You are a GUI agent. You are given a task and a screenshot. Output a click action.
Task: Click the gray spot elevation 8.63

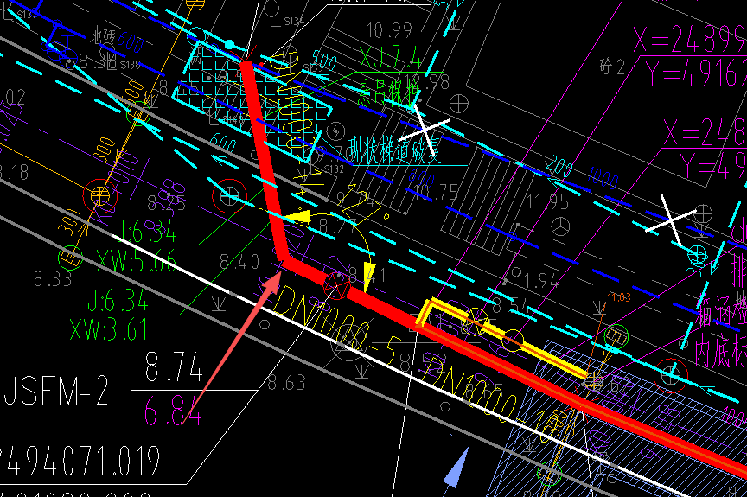coord(286,382)
